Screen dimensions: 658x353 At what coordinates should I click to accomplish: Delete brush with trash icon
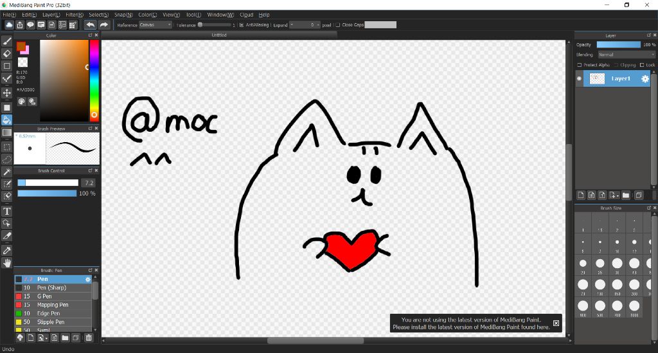click(x=89, y=338)
